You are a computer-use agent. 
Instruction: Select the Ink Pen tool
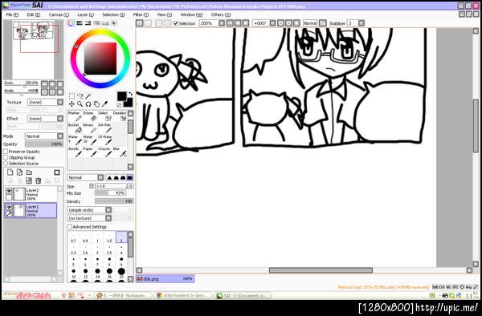pos(104,128)
